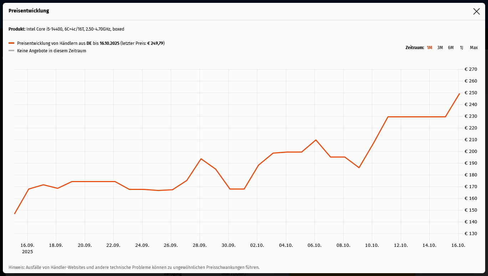Screen dimensions: 488x276
Task: Click the final data point at 16.10.
Action: coord(459,94)
